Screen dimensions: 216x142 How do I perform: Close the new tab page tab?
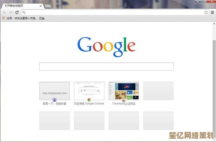(41, 6)
